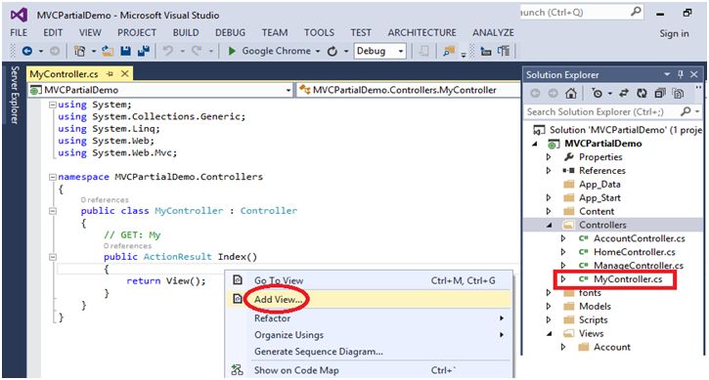Click the Redo arrow in toolbar
Screen dimensions: 709x380
pyautogui.click(x=197, y=51)
